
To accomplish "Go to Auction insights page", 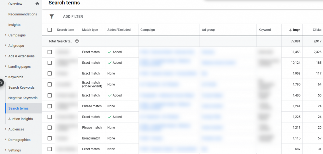I will [x=21, y=119].
